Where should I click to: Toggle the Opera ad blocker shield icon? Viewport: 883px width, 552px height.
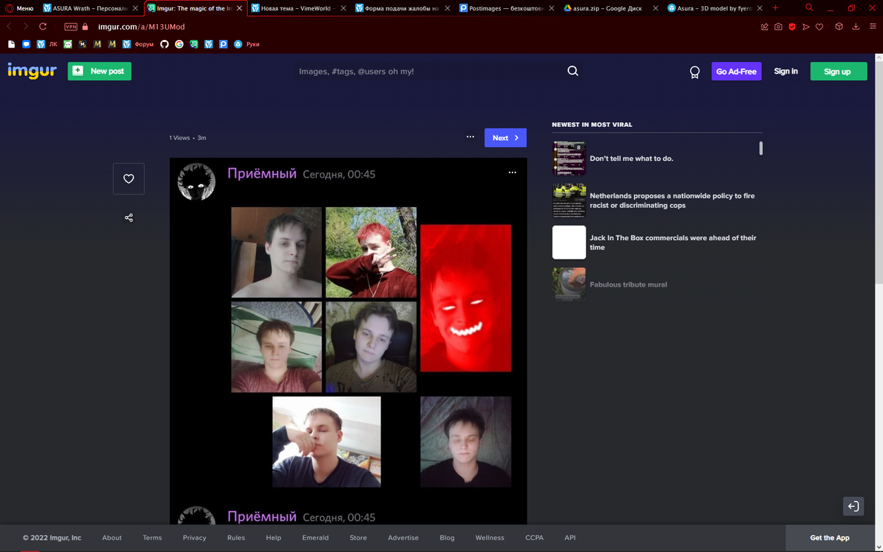792,27
